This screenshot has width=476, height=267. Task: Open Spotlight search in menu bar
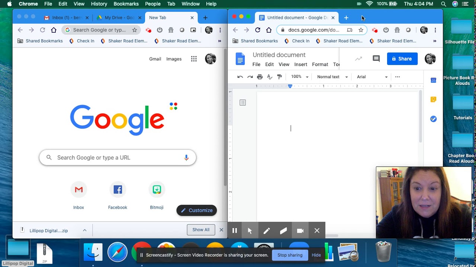coord(443,4)
